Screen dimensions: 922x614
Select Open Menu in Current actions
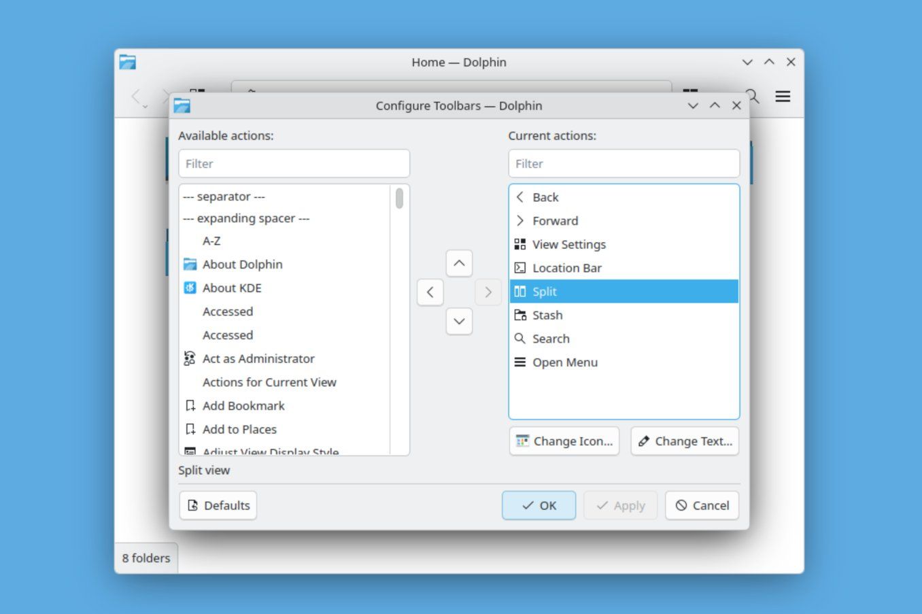pyautogui.click(x=624, y=362)
